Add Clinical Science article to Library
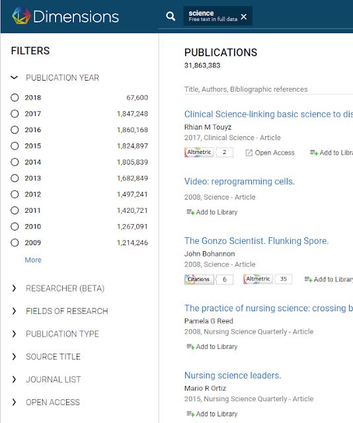 [x=331, y=153]
